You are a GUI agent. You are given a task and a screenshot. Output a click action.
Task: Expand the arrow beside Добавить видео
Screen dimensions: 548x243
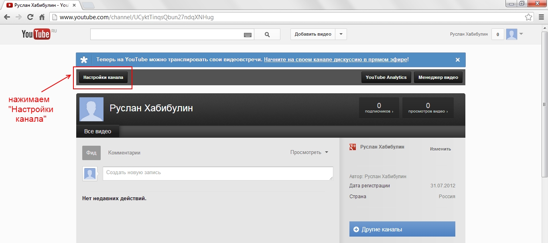click(341, 34)
